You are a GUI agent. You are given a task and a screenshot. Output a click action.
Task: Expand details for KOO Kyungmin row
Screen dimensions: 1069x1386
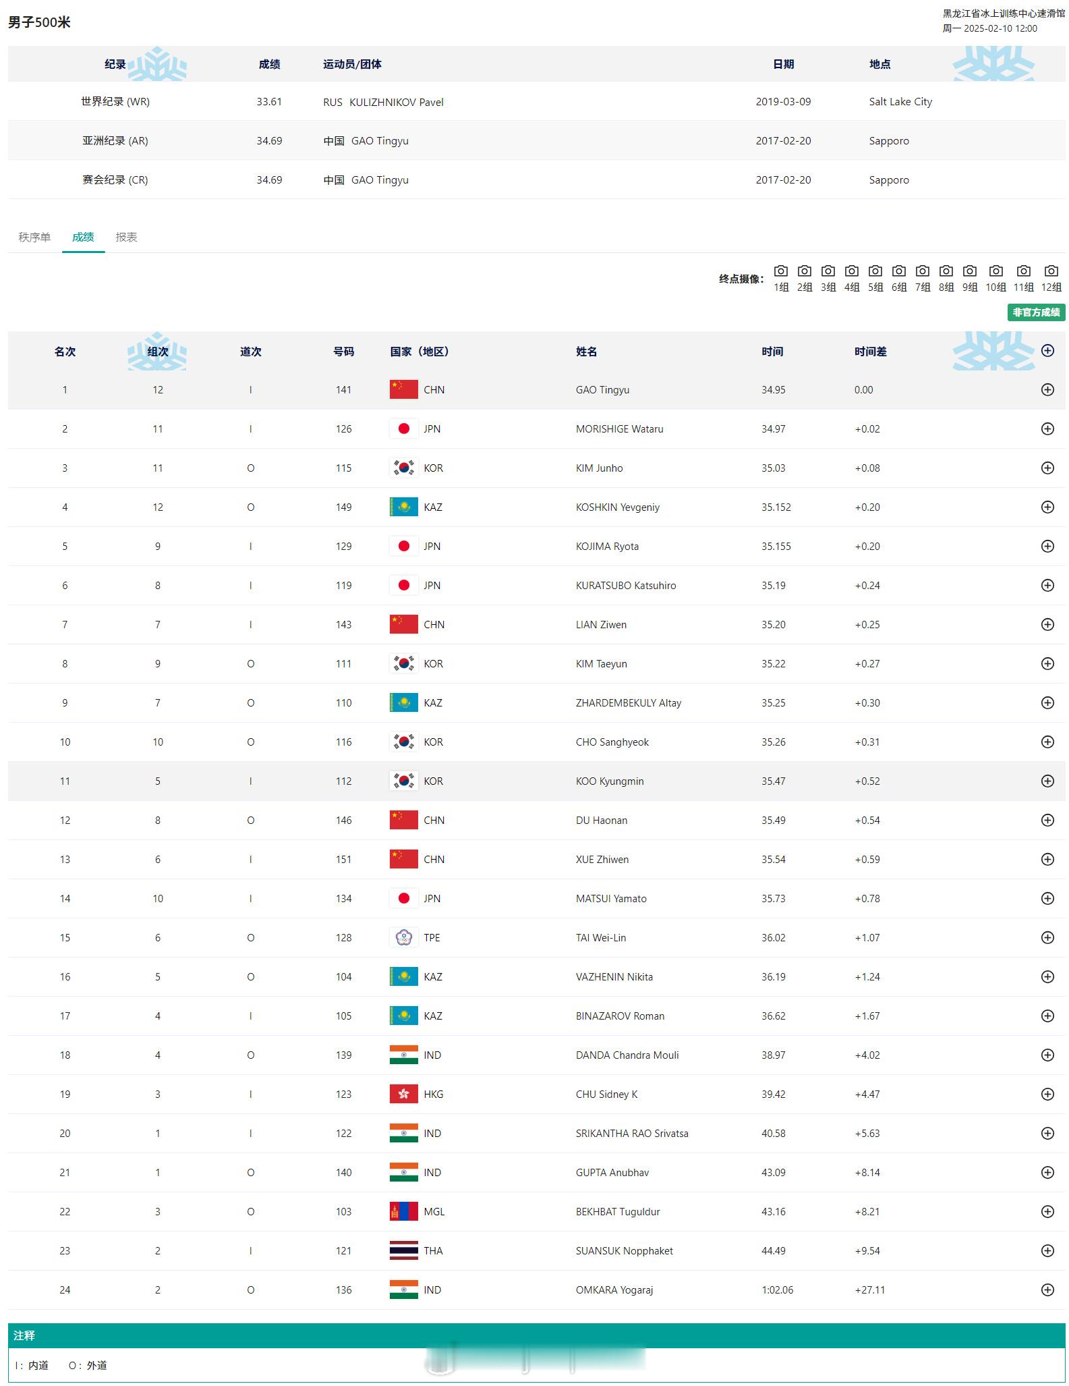click(x=1047, y=781)
